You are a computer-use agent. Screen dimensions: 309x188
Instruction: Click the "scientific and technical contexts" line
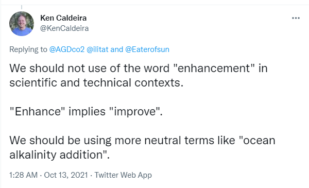96,82
